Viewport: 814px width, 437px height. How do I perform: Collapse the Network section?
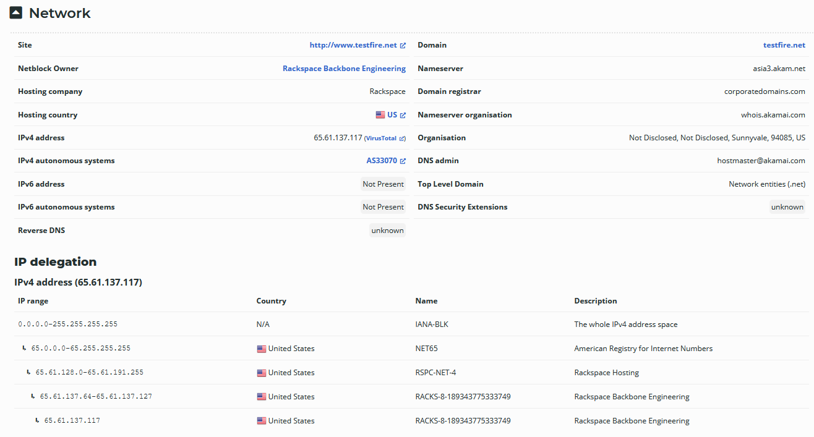pos(16,13)
